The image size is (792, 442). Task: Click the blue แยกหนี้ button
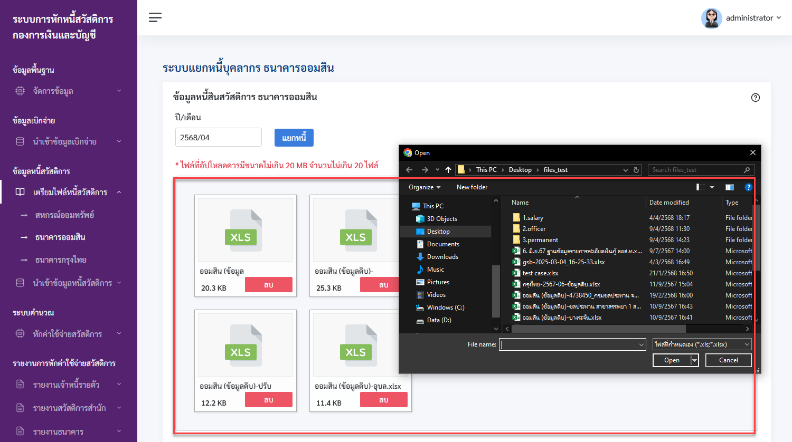tap(294, 138)
